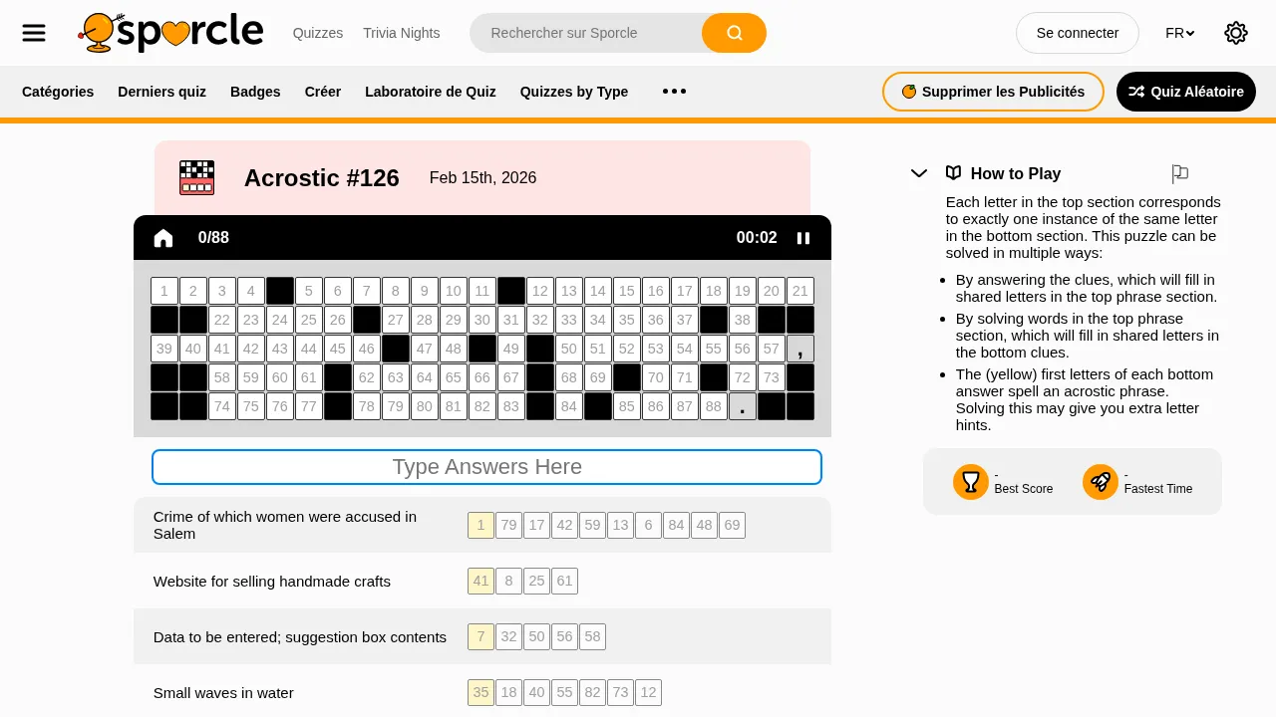Open the ellipsis more-options menu
This screenshot has height=717, width=1276.
(674, 92)
